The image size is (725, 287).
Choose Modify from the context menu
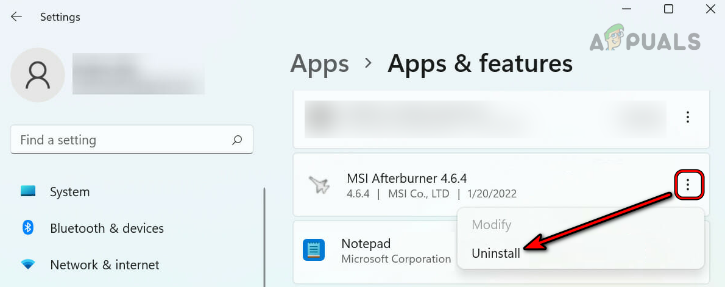click(x=491, y=225)
